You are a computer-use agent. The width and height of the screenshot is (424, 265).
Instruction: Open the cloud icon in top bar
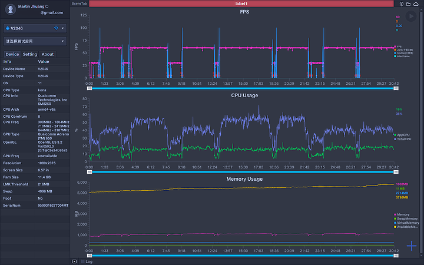tap(416, 4)
